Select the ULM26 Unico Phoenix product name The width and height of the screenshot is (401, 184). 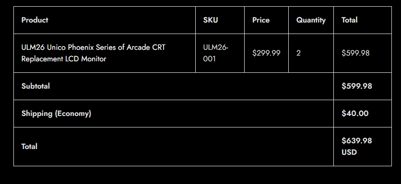coord(94,53)
